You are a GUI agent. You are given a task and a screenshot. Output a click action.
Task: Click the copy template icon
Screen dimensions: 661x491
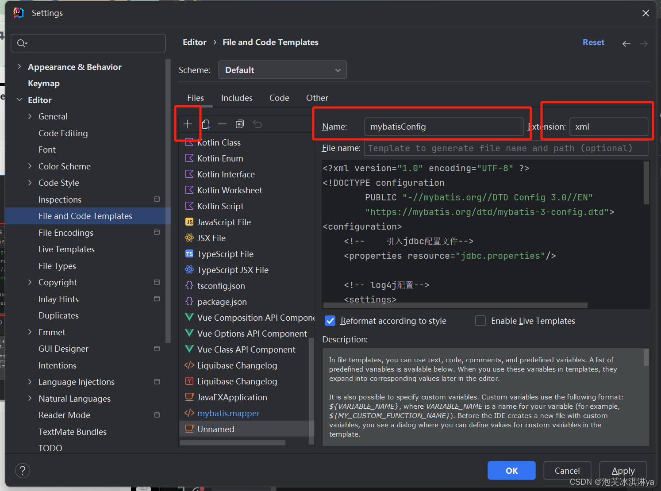239,124
